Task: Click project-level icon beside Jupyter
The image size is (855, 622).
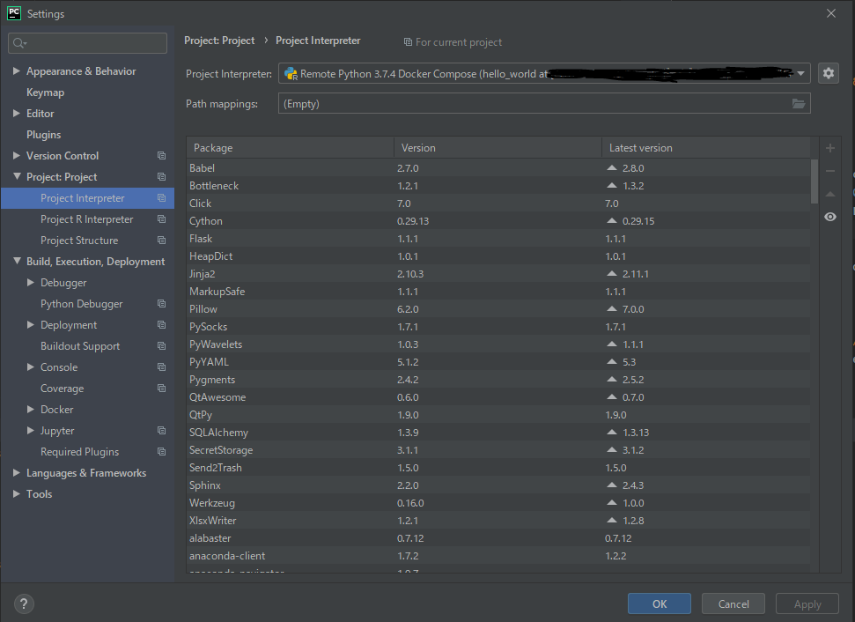Action: 161,431
